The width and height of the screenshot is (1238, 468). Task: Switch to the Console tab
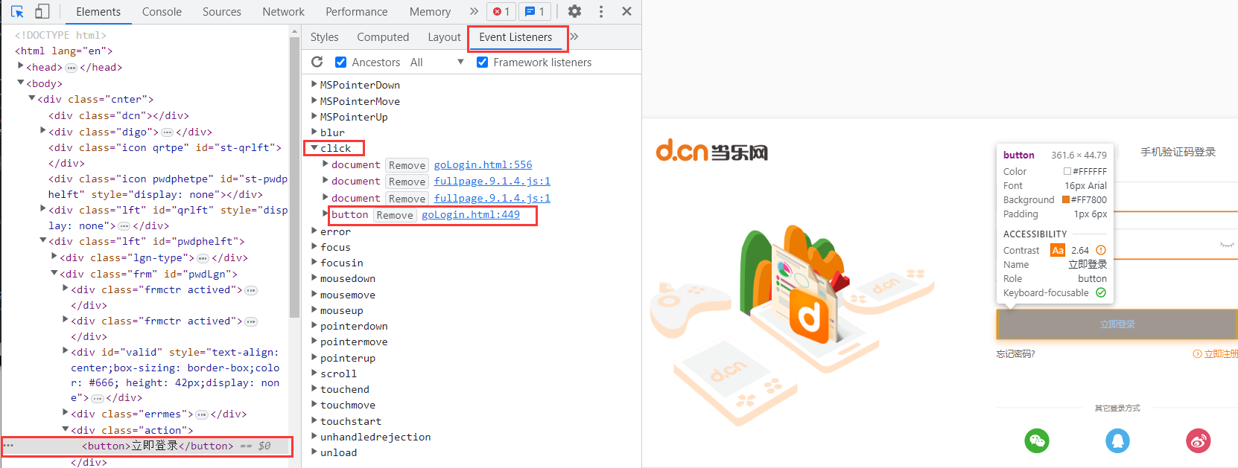(162, 12)
